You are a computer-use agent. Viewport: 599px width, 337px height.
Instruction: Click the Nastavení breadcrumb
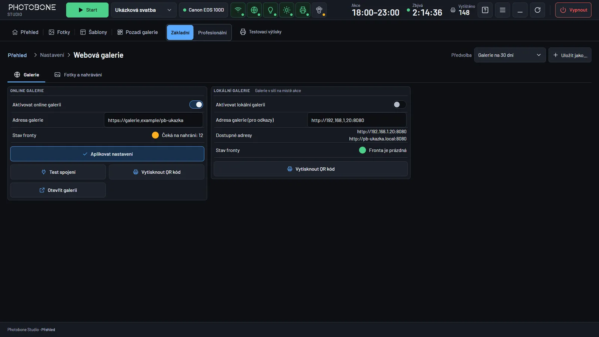52,55
